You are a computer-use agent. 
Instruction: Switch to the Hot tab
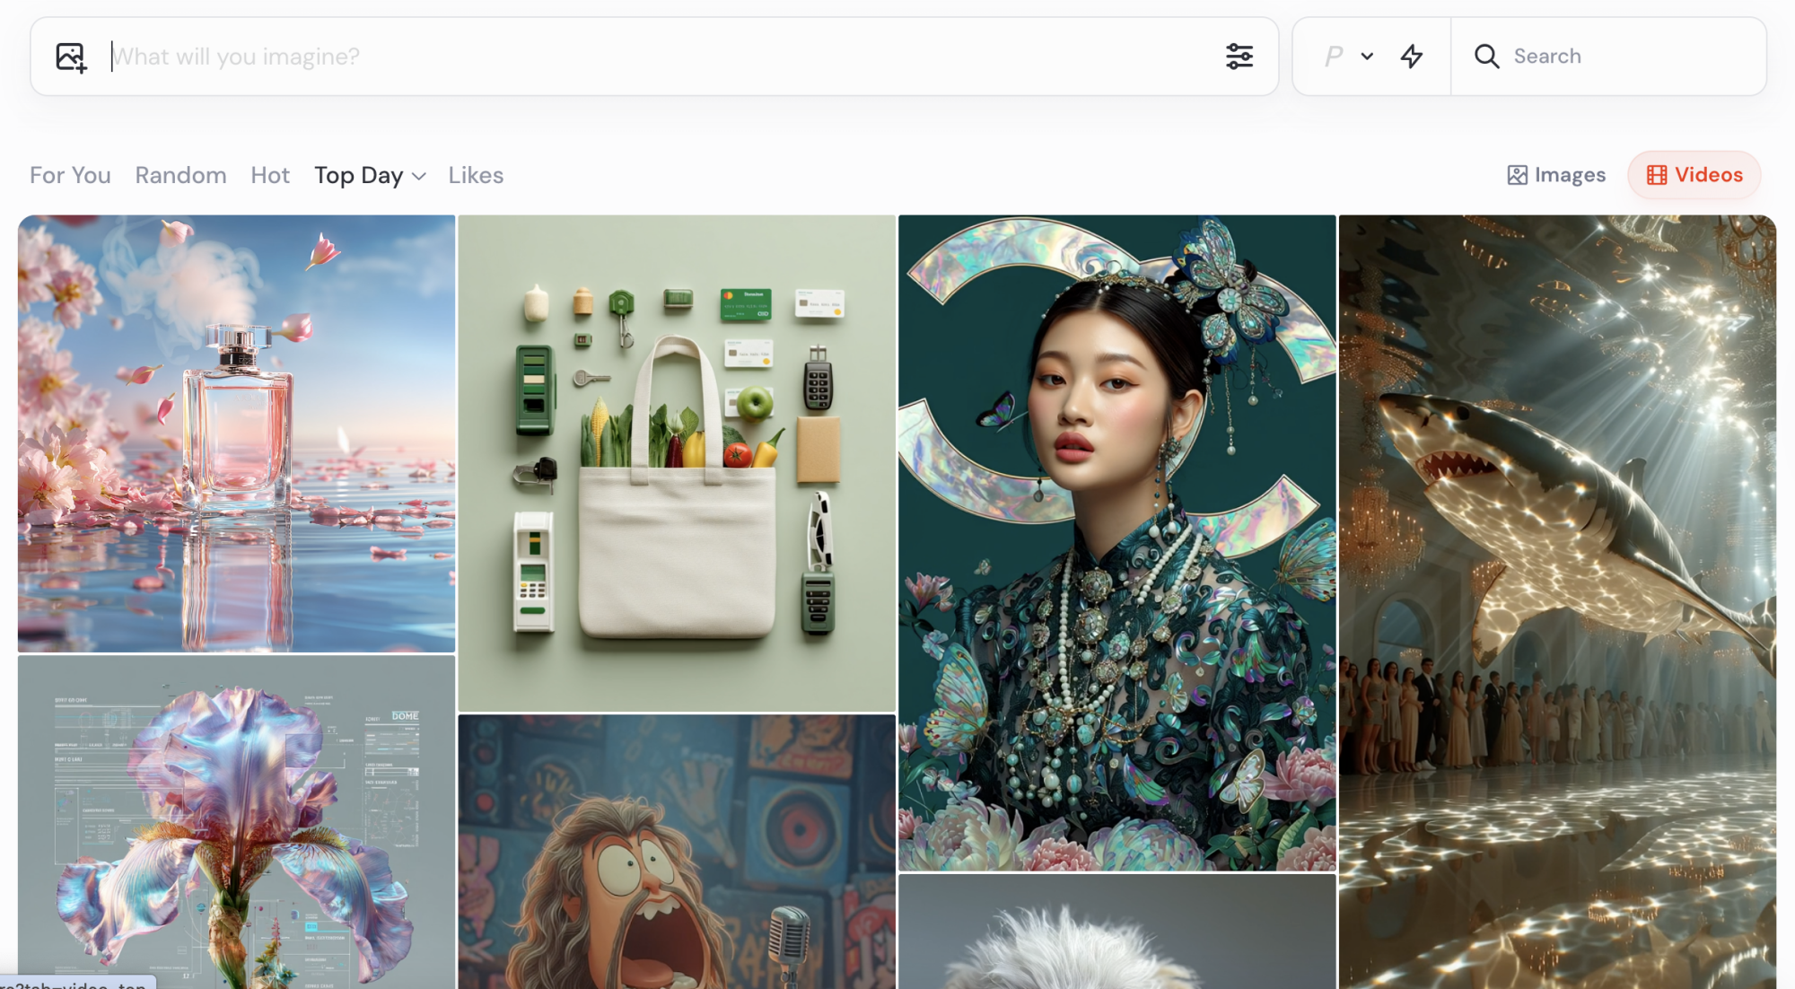click(x=269, y=175)
